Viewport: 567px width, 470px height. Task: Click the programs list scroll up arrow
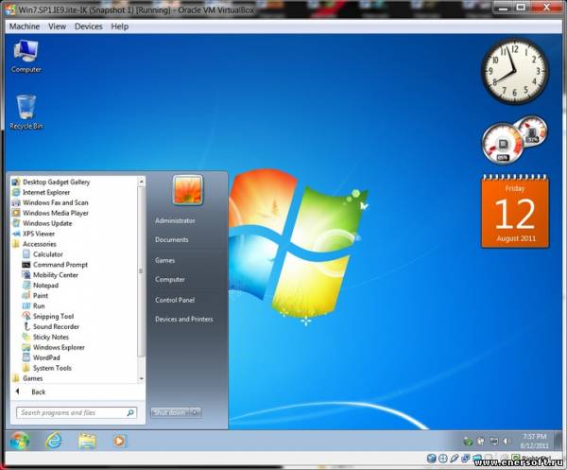[x=141, y=181]
